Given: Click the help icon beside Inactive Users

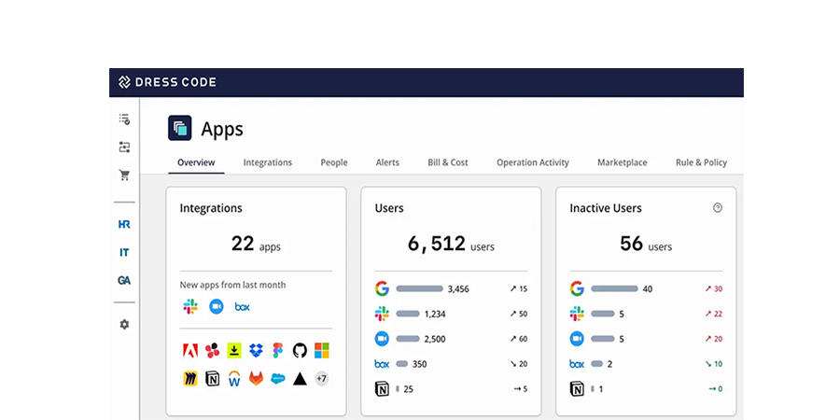Looking at the screenshot, I should pyautogui.click(x=718, y=208).
